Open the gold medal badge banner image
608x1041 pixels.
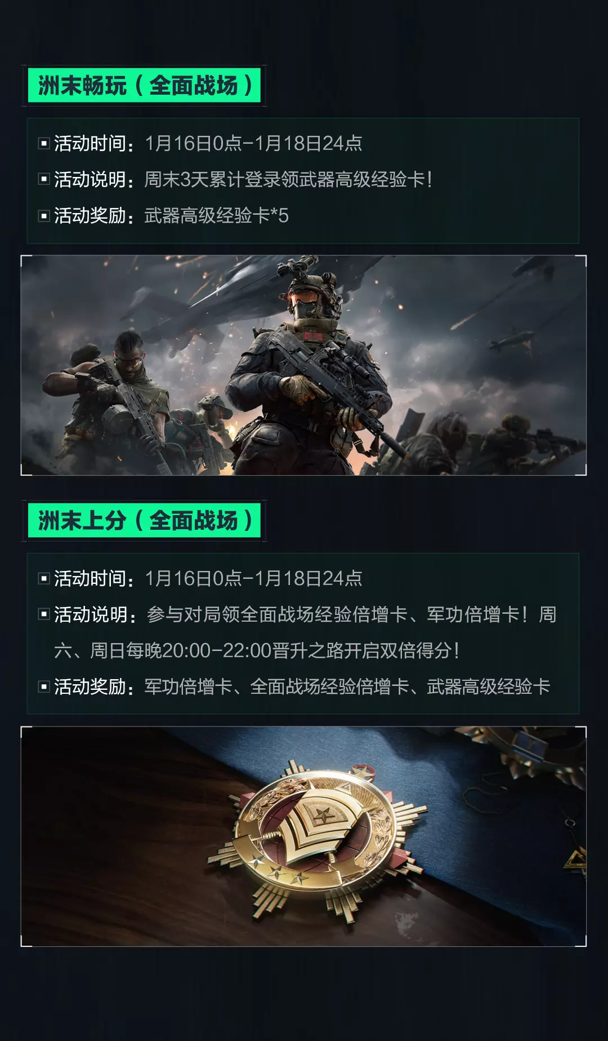tap(303, 836)
